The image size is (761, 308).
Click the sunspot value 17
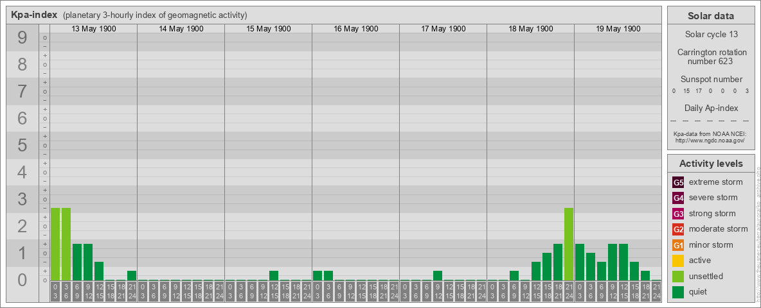click(699, 91)
